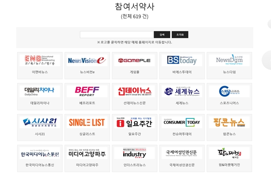Focus the media search input field

click(117, 35)
